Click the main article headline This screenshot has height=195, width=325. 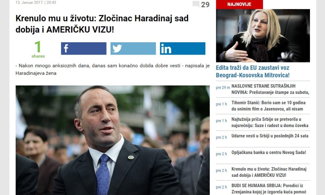tap(102, 24)
